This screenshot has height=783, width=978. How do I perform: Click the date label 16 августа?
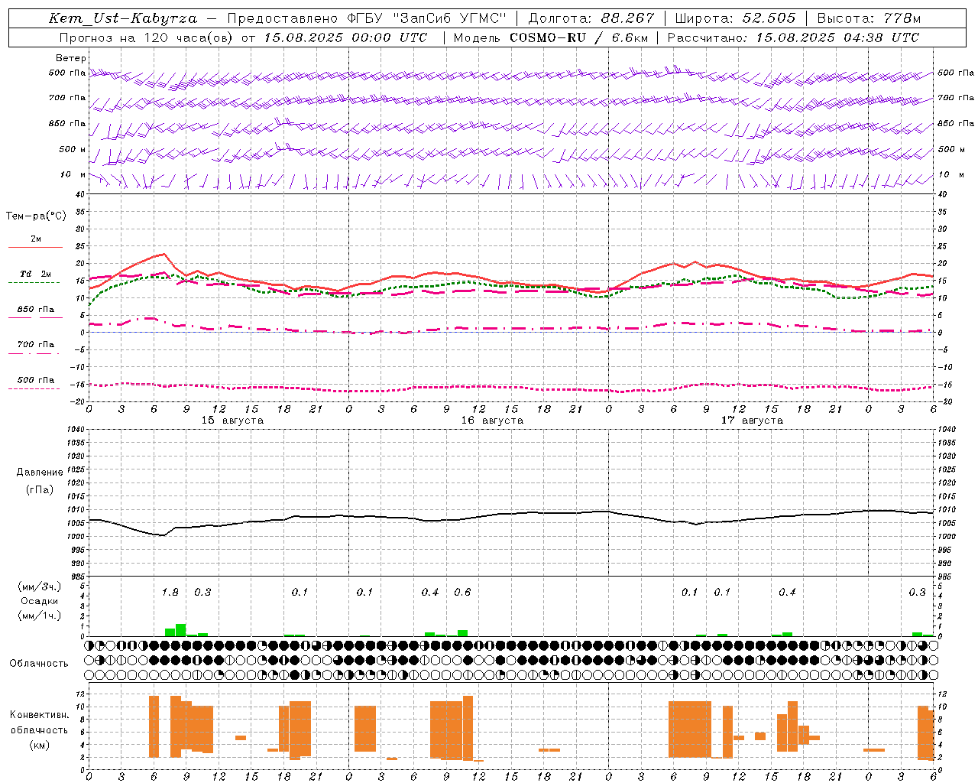tap(492, 421)
